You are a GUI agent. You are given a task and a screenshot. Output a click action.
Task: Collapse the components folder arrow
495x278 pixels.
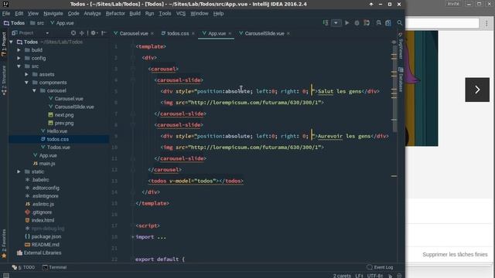(x=26, y=83)
